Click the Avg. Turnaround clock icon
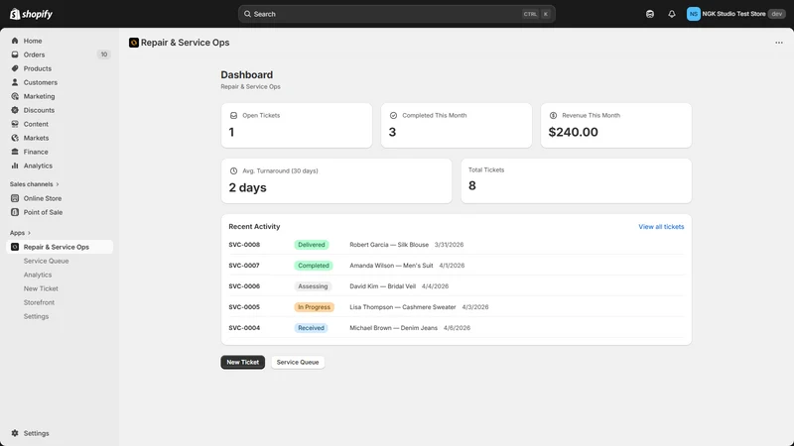The image size is (794, 446). (233, 170)
